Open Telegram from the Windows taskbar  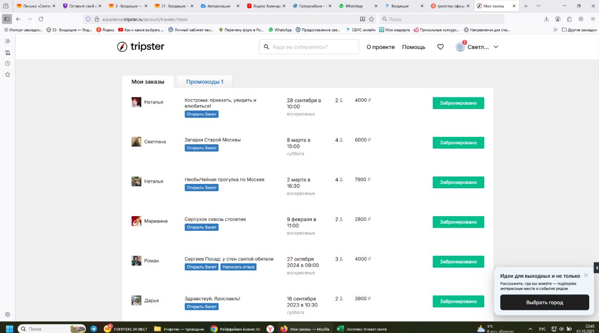(x=93, y=329)
